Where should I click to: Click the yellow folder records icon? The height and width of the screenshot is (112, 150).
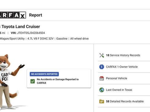[x=102, y=101]
